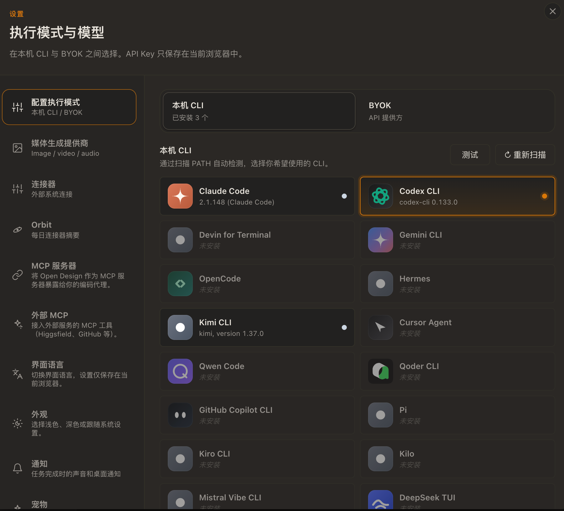Click the DeepSeek TUI wave icon

coord(381,500)
